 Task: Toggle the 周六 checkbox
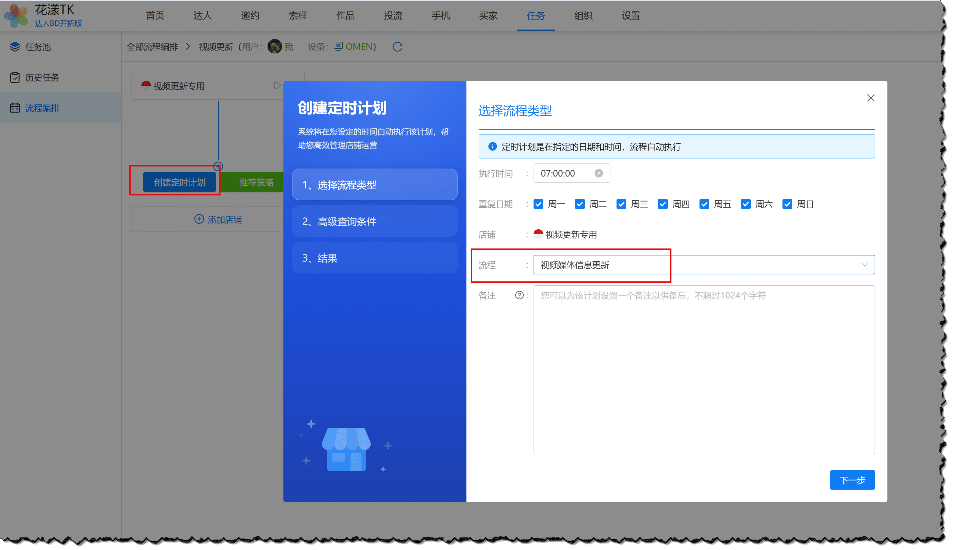[x=746, y=204]
